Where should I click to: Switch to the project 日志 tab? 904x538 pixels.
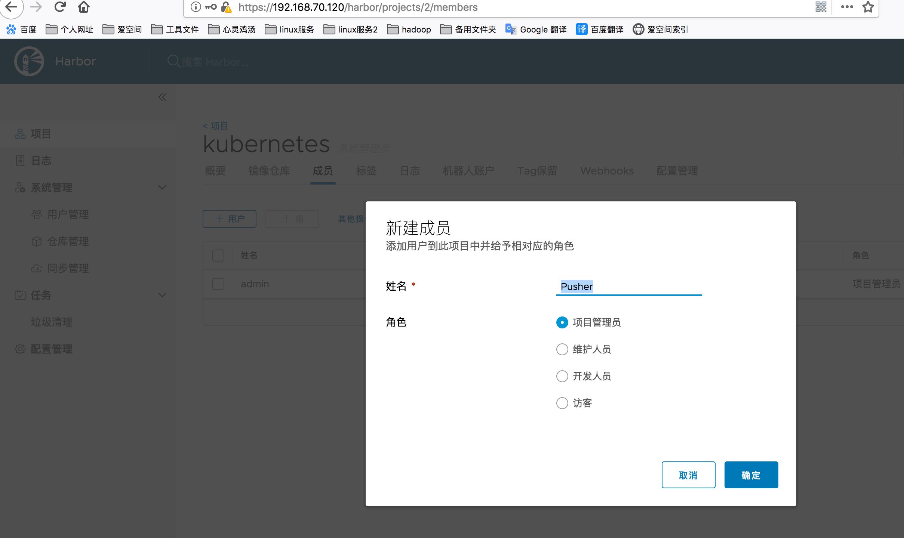pyautogui.click(x=410, y=171)
